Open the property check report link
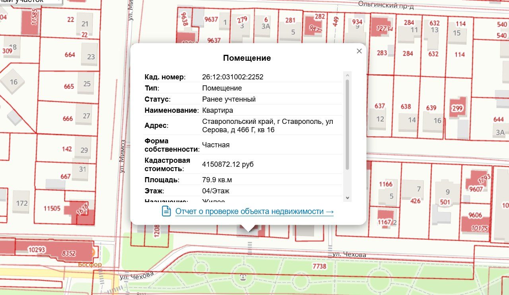This screenshot has height=295, width=509. (254, 212)
